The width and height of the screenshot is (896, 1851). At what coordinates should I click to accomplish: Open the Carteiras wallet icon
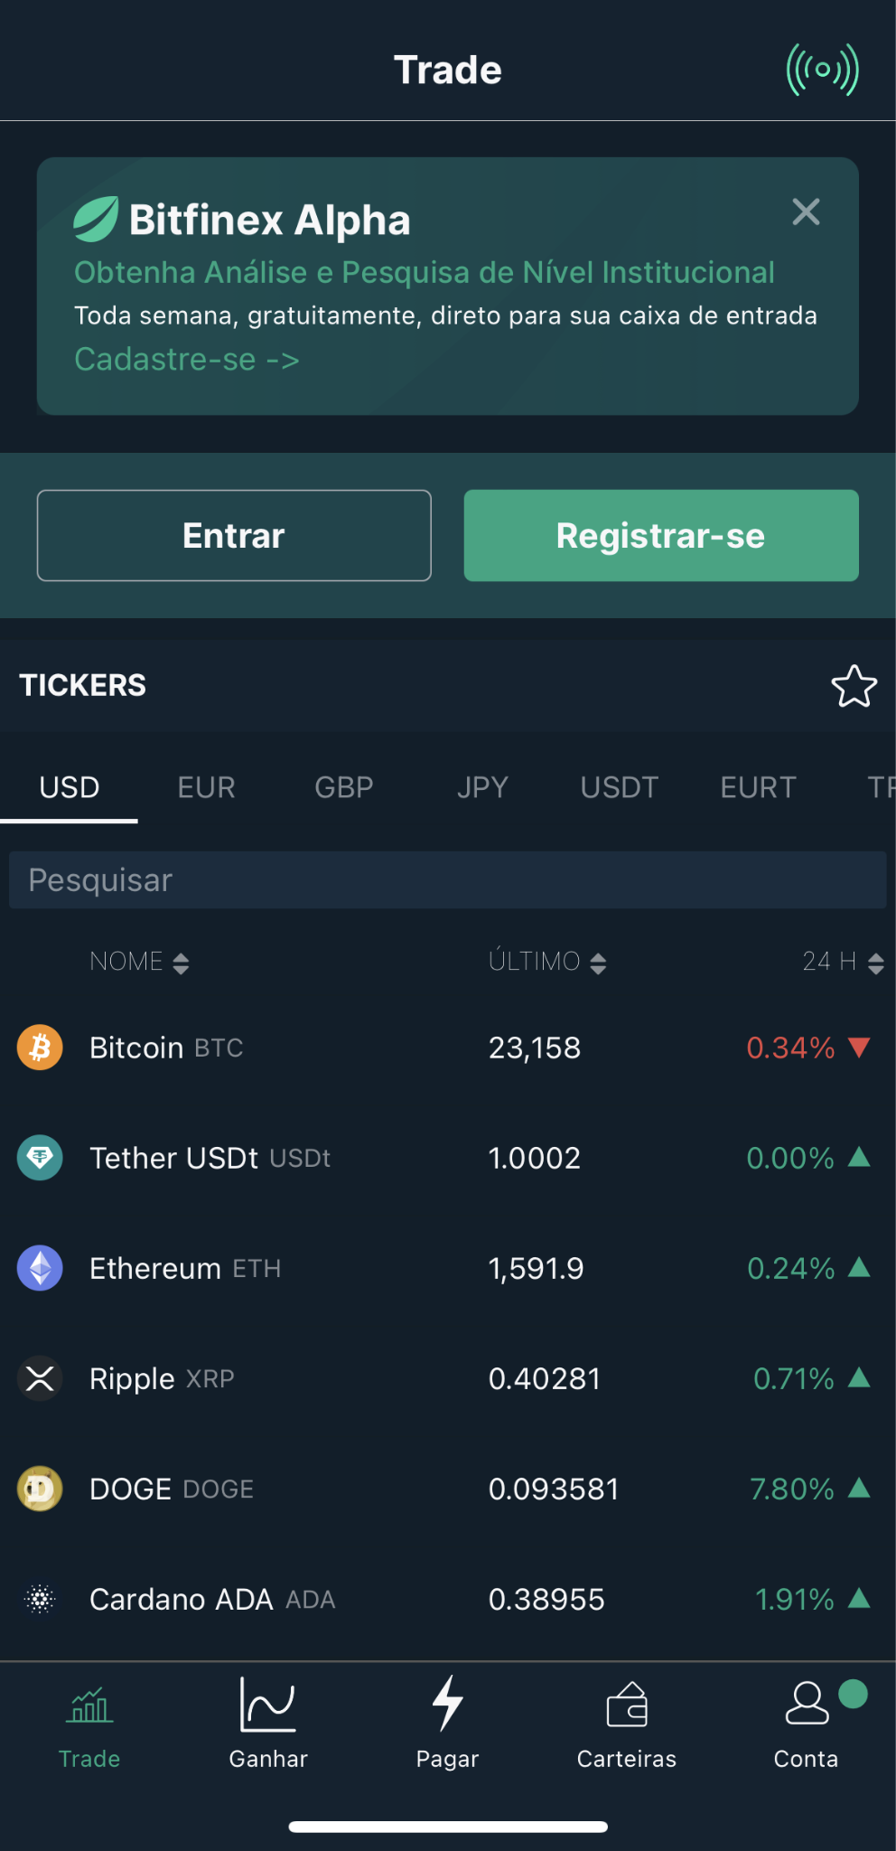627,1705
